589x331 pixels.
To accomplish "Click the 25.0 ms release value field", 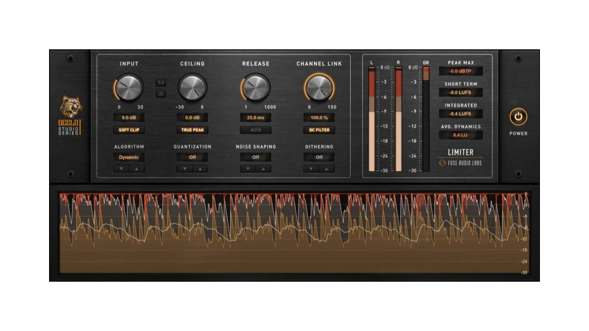I will [256, 118].
